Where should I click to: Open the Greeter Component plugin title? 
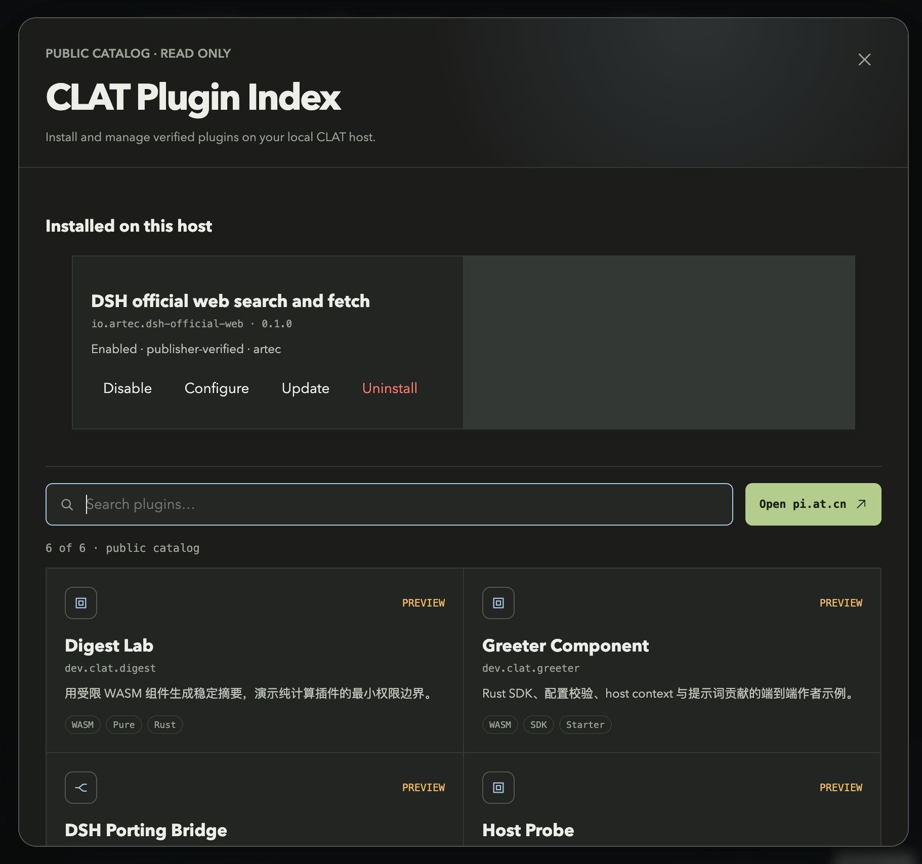pyautogui.click(x=565, y=645)
